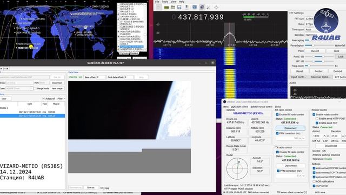Toggle RX PPM correction checkbox
This screenshot has height=195, width=346.
tap(277, 133)
